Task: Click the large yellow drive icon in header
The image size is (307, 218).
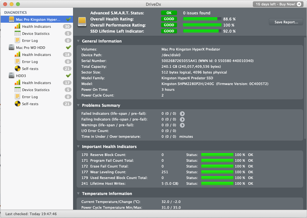Action: click(82, 22)
